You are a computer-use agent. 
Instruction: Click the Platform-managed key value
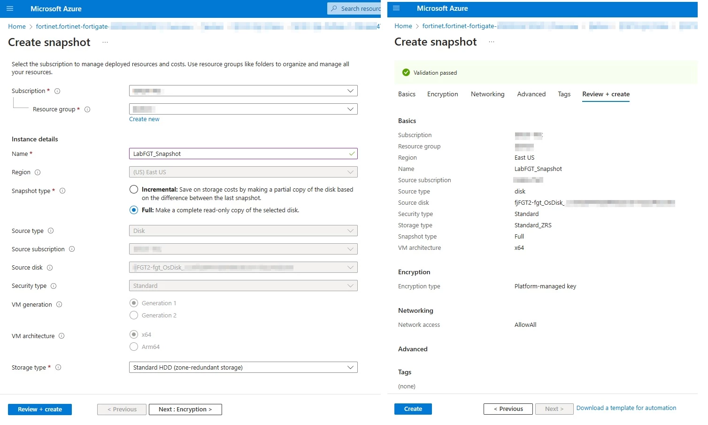click(545, 286)
